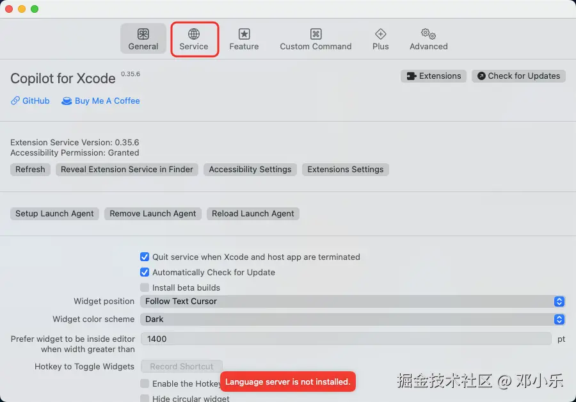576x402 pixels.
Task: Click the Extensions button
Action: click(x=433, y=76)
